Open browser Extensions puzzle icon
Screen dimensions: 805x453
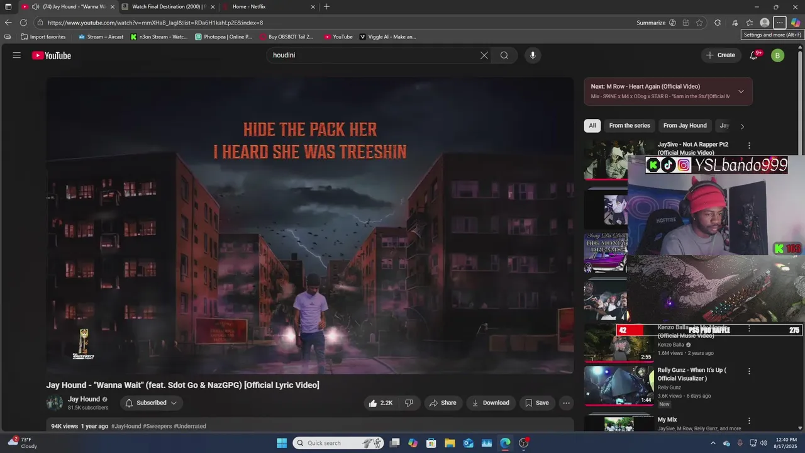click(x=718, y=23)
